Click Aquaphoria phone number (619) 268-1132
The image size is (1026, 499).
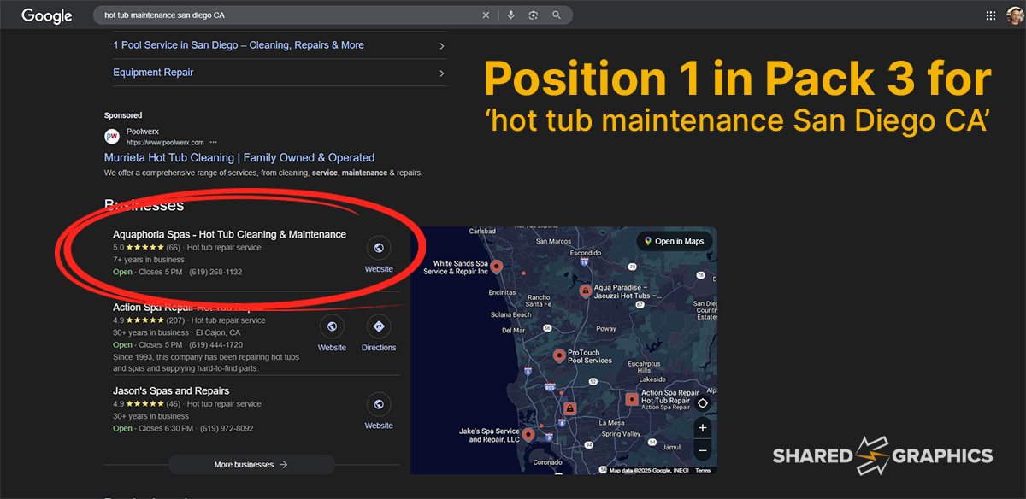[215, 273]
